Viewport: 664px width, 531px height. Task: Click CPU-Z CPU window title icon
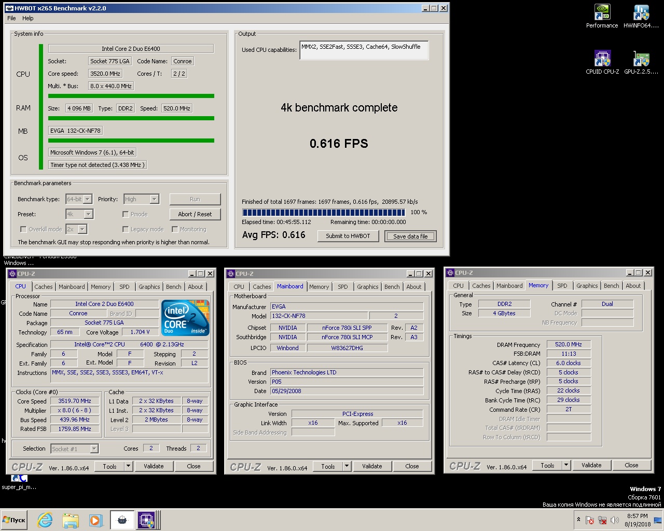(12, 273)
